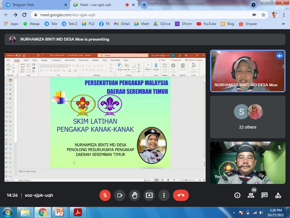The image size is (290, 218).
Task: Open Chrome from the taskbar
Action: pos(42,212)
